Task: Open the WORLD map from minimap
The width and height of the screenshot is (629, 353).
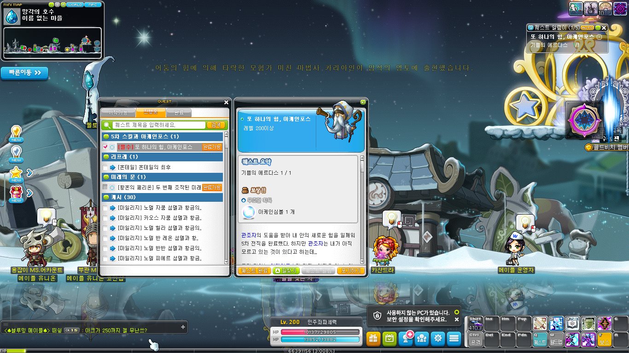Action: pyautogui.click(x=75, y=5)
